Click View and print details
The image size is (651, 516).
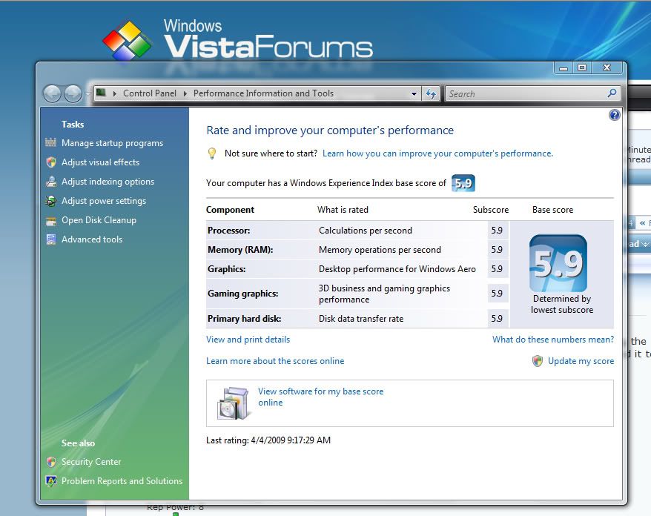(x=248, y=339)
